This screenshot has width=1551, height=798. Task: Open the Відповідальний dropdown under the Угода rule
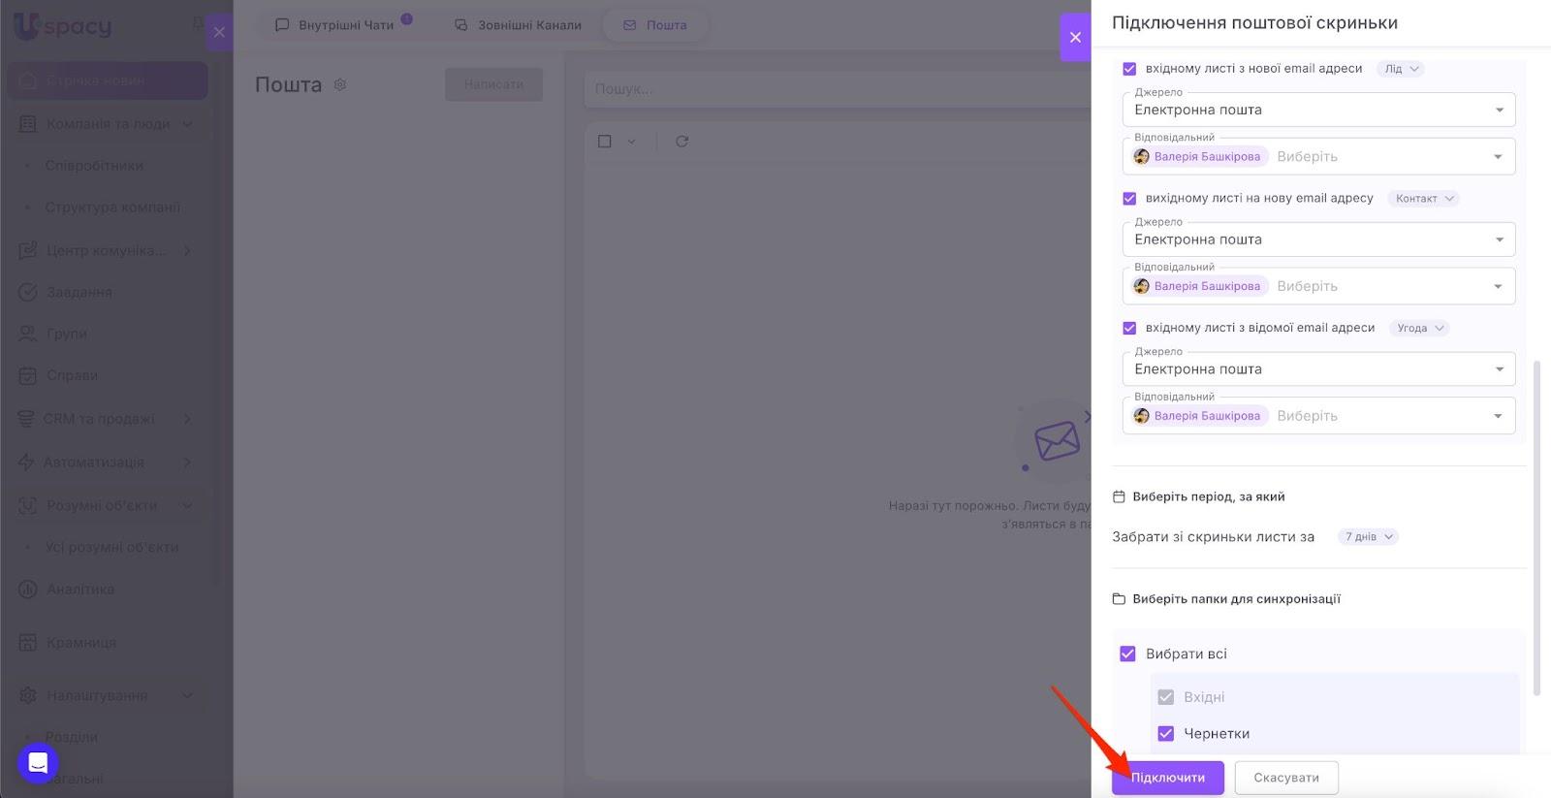click(1318, 416)
